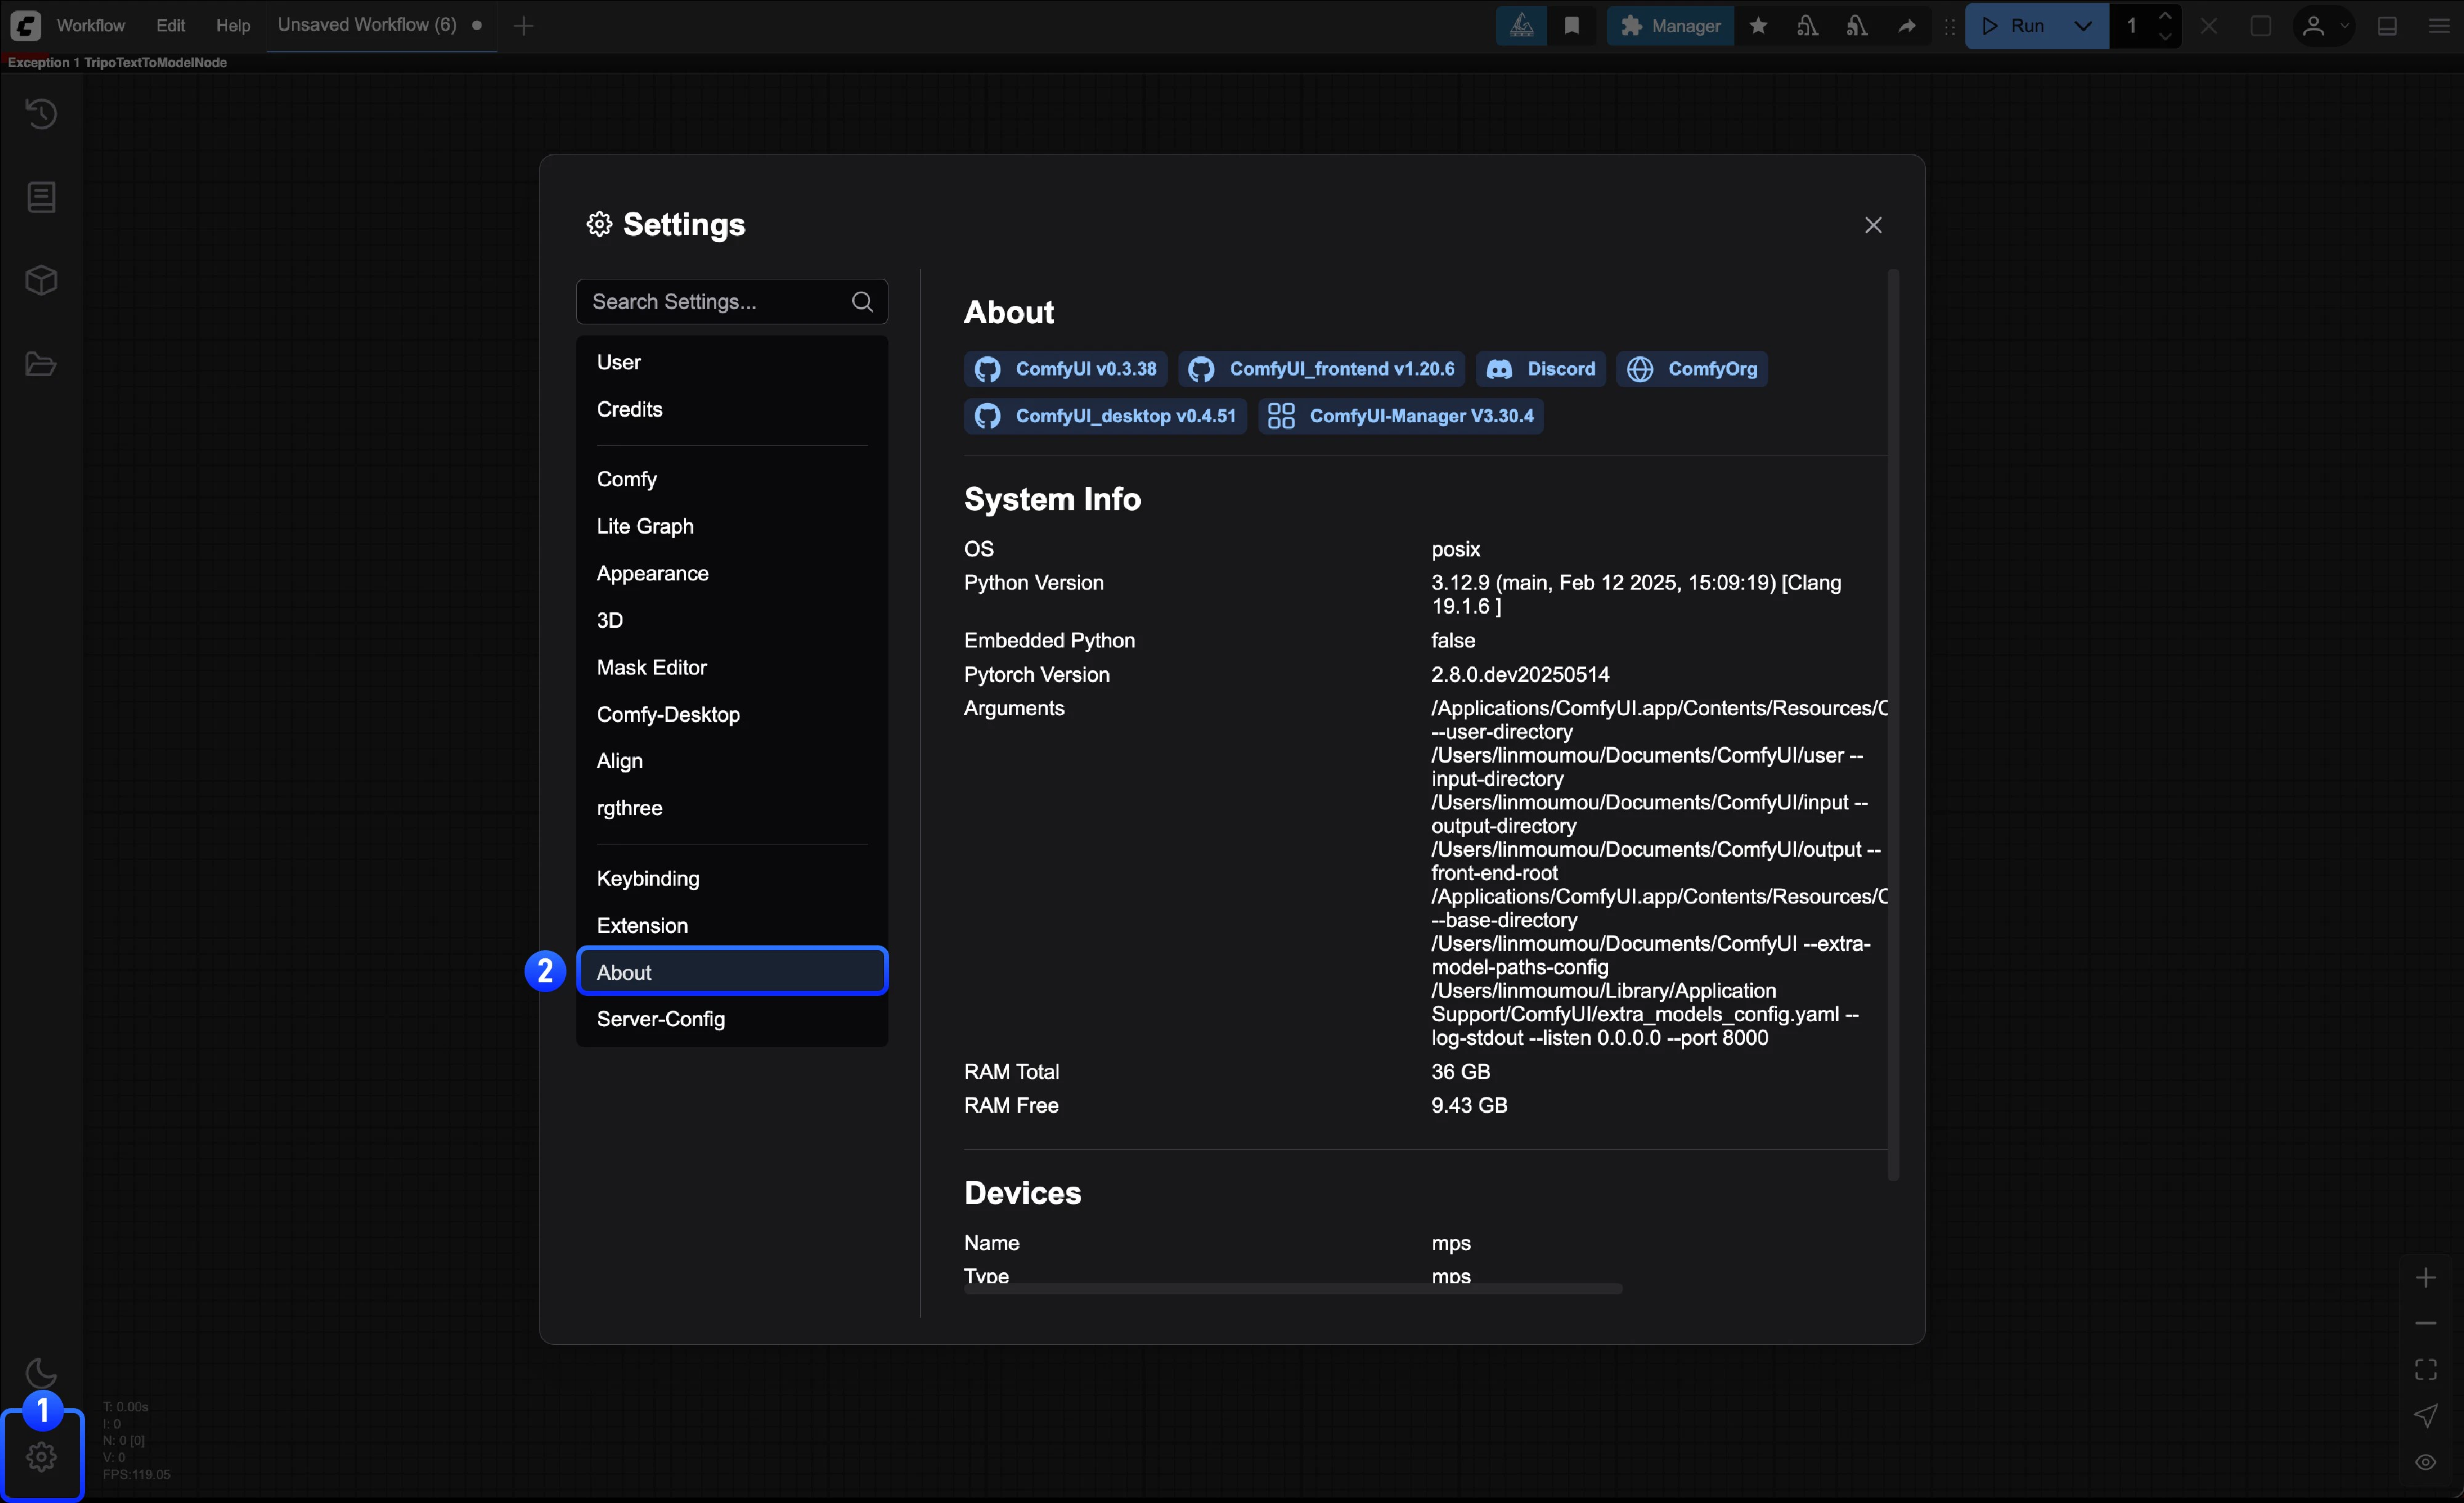Toggle link visibility with the eye icon

point(2425,1462)
